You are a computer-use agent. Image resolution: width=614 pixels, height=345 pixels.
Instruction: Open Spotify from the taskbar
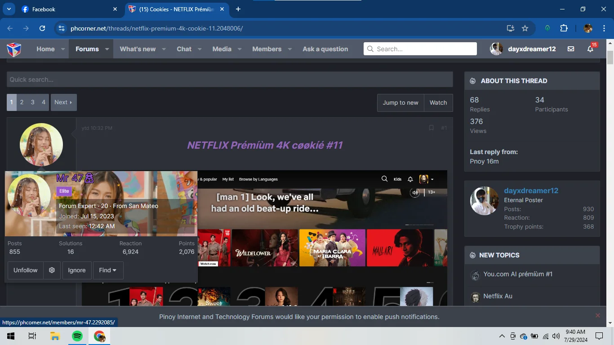tap(77, 336)
